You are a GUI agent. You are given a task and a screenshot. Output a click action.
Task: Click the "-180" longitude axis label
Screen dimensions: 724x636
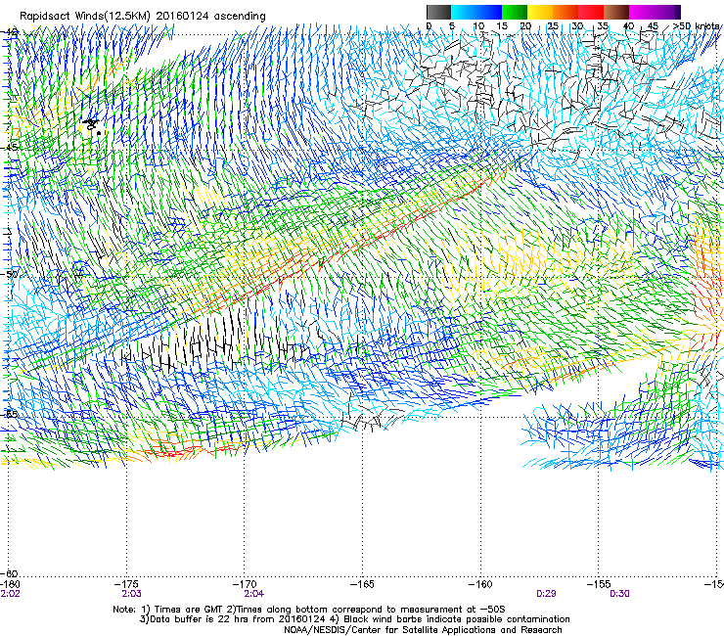[10, 584]
